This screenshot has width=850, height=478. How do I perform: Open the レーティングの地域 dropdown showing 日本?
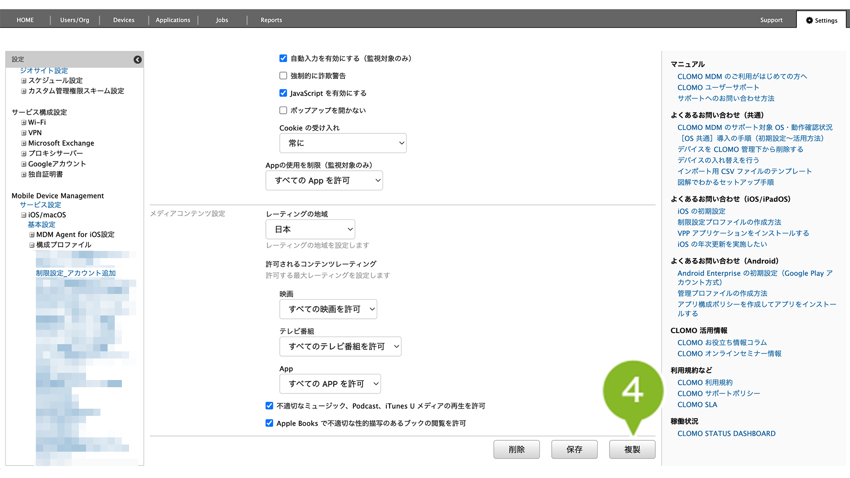(310, 229)
